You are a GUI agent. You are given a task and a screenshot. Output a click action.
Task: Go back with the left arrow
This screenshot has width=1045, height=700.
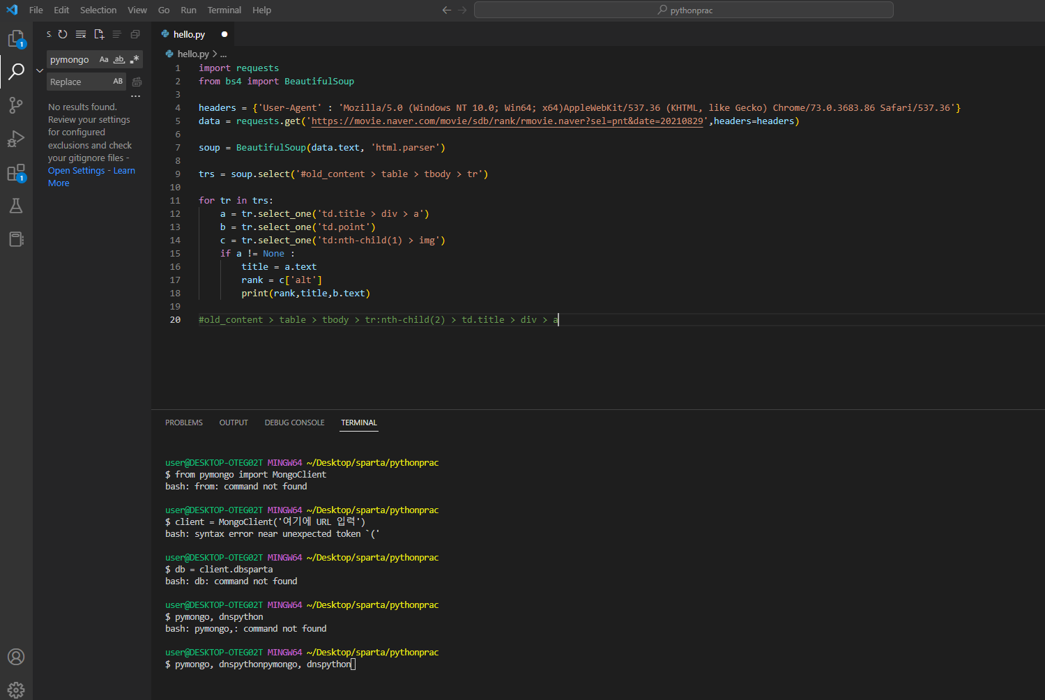tap(447, 10)
